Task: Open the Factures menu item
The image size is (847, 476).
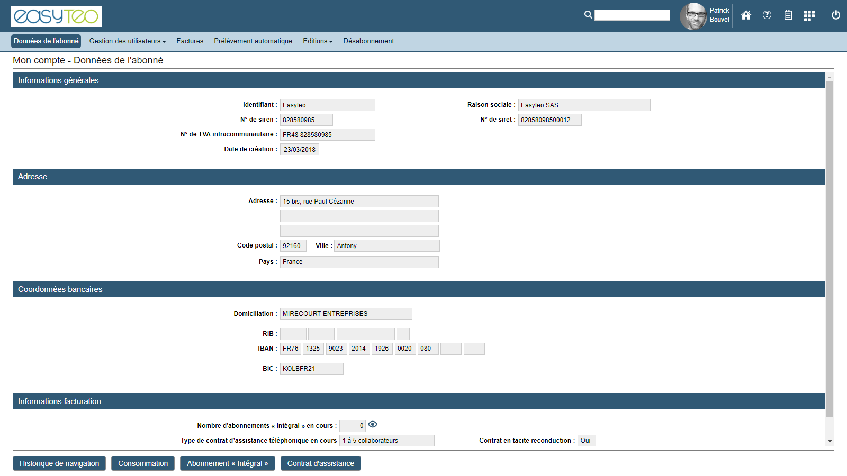Action: coord(190,41)
